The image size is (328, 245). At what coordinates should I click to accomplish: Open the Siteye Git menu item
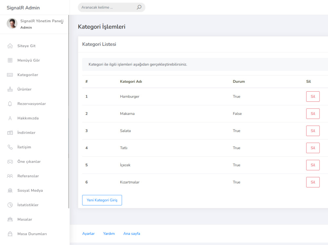[x=26, y=46]
